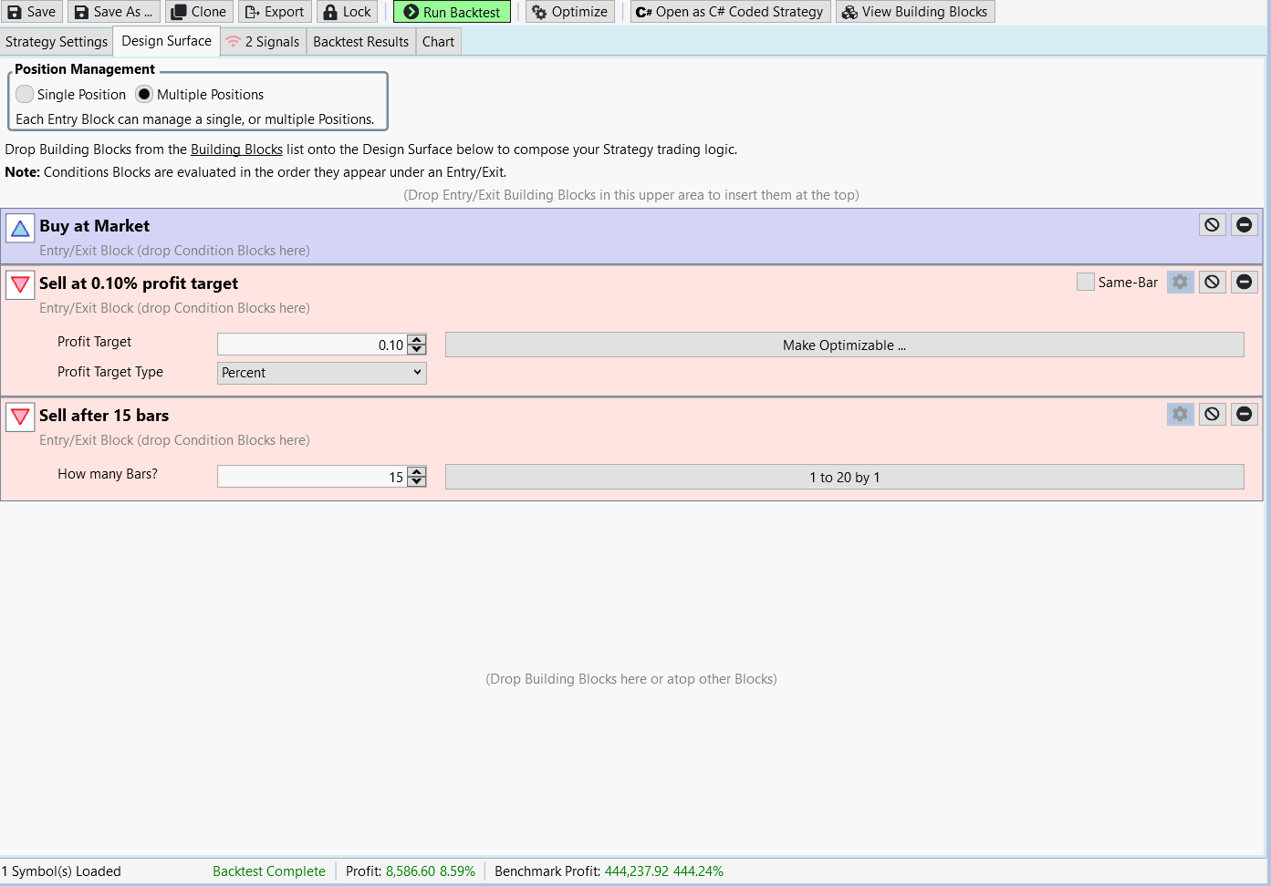Click the blue triangle Buy at Market icon
The height and width of the screenshot is (886, 1271).
point(20,228)
